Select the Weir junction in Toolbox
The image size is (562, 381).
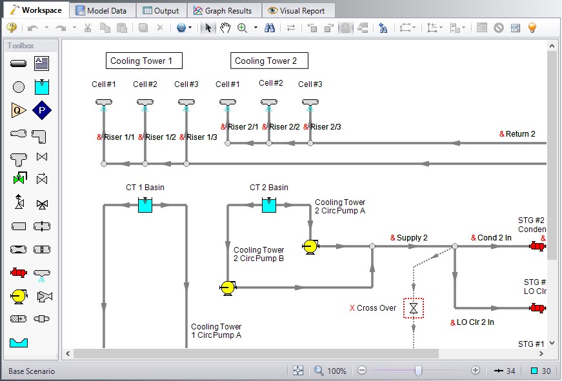[x=19, y=343]
